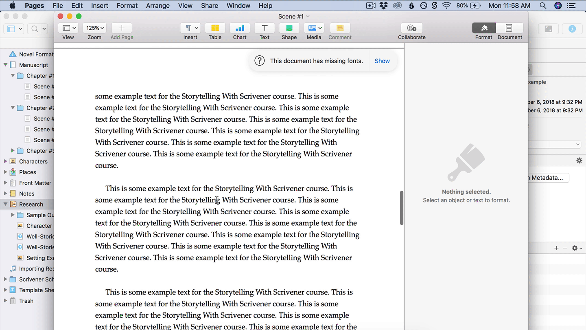Screen dimensions: 586x330
Task: Click the missing fonts question mark icon
Action: click(260, 61)
